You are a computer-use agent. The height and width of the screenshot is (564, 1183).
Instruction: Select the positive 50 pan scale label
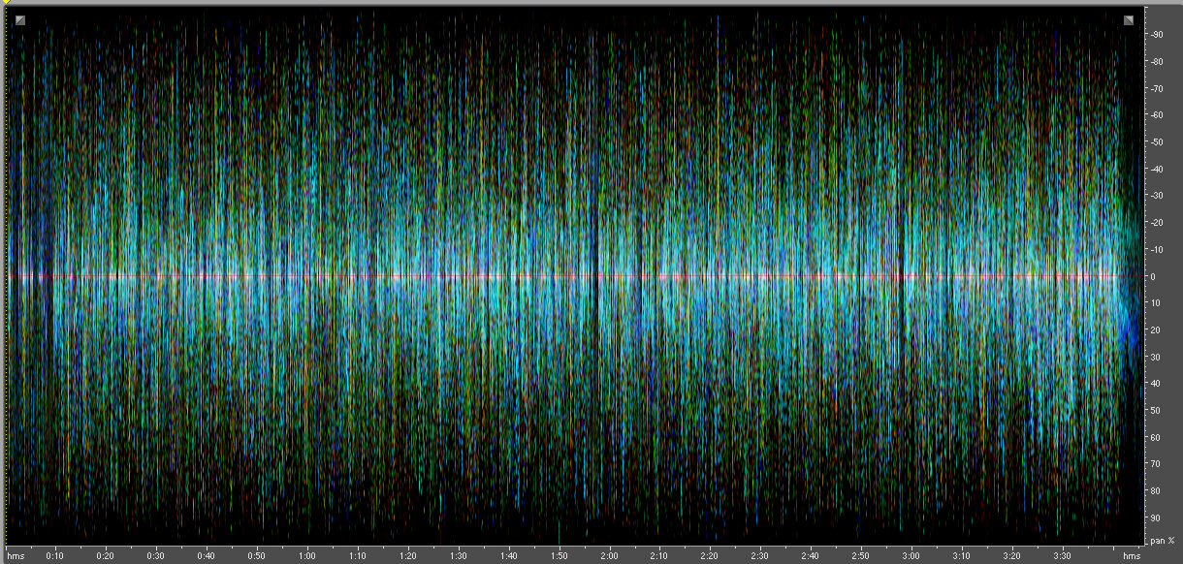[1157, 411]
